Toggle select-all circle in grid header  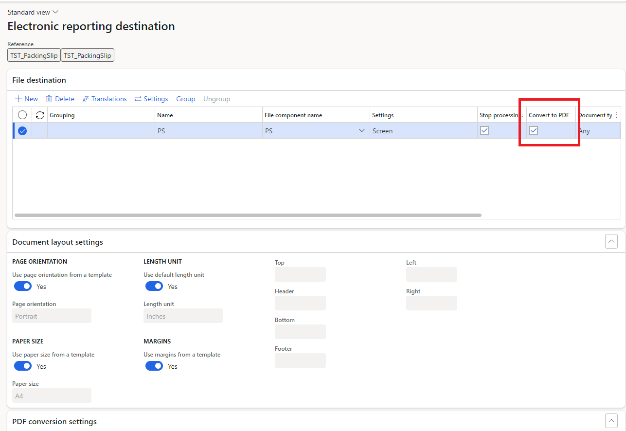click(x=22, y=115)
